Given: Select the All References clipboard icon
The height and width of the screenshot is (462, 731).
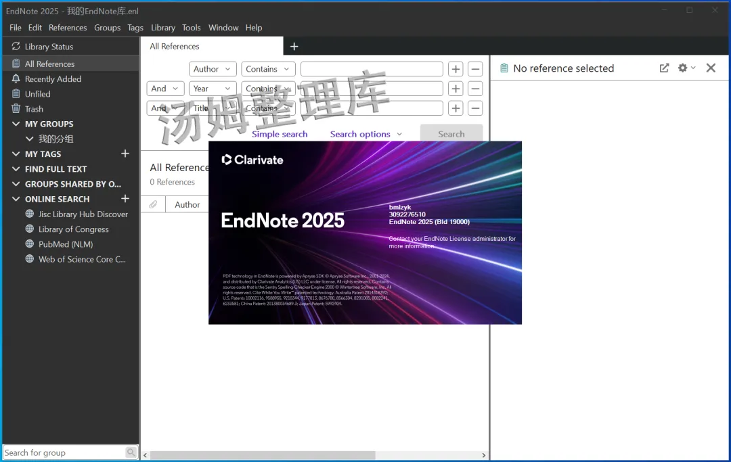Looking at the screenshot, I should click(16, 64).
